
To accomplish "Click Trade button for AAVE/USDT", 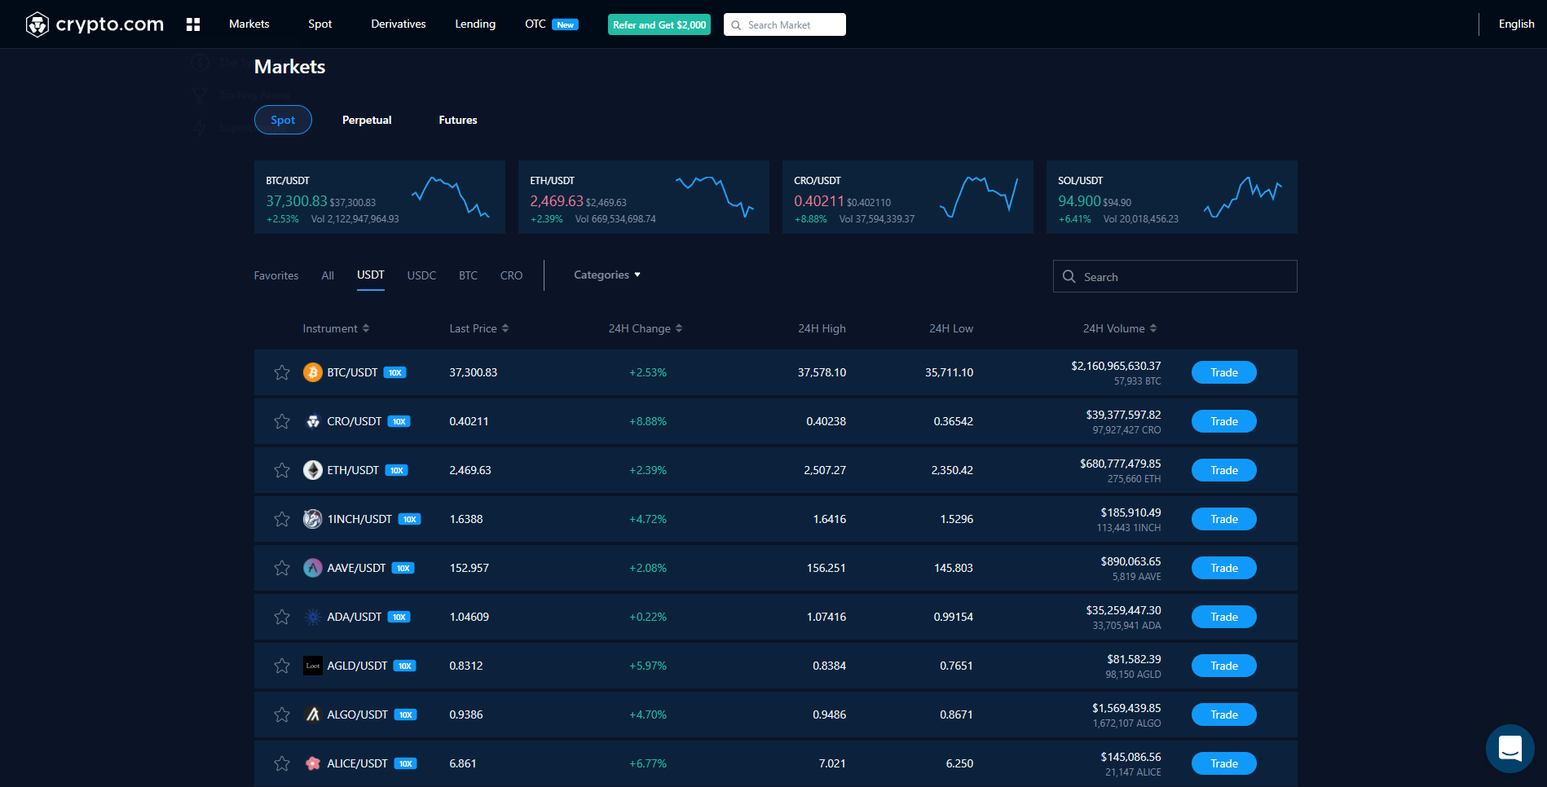I will [1223, 568].
